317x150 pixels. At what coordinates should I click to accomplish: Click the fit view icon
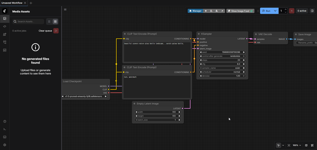(289, 145)
